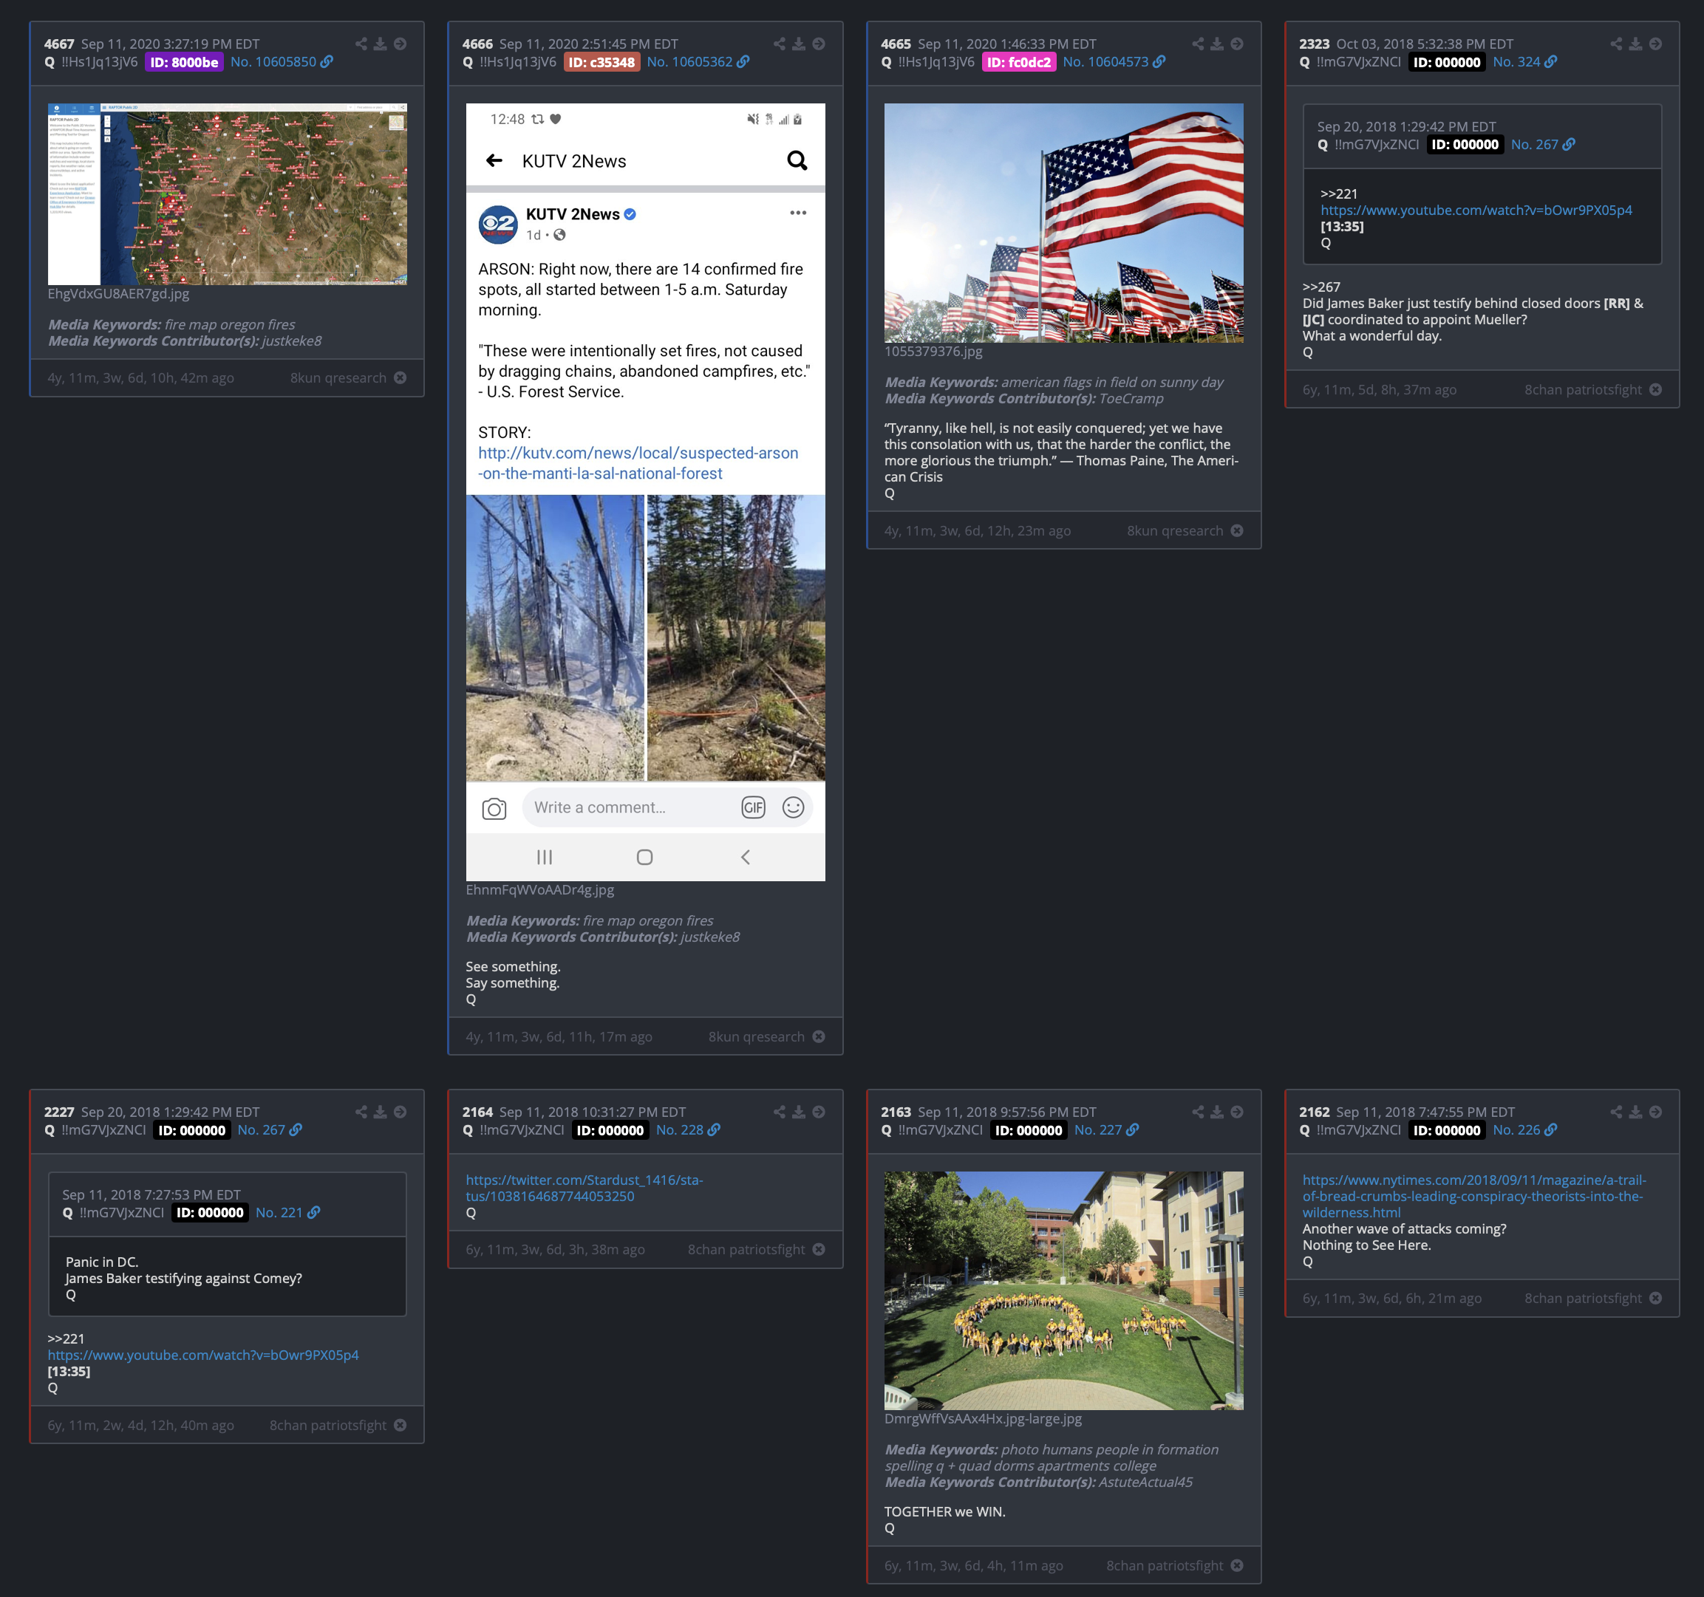
Task: Click the orange ID: c35348 badge
Action: [601, 63]
